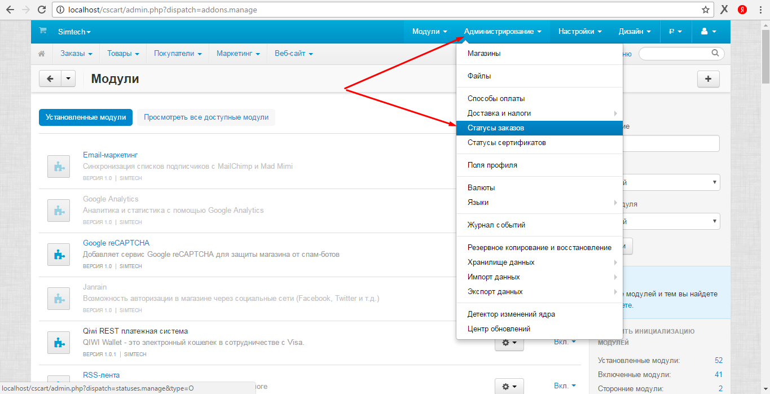Go to the admin home icon

41,54
